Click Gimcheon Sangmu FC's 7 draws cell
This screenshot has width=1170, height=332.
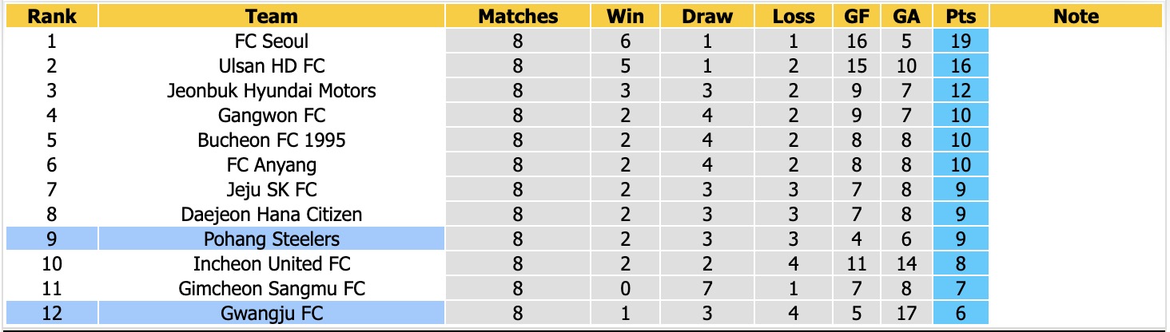pyautogui.click(x=707, y=288)
